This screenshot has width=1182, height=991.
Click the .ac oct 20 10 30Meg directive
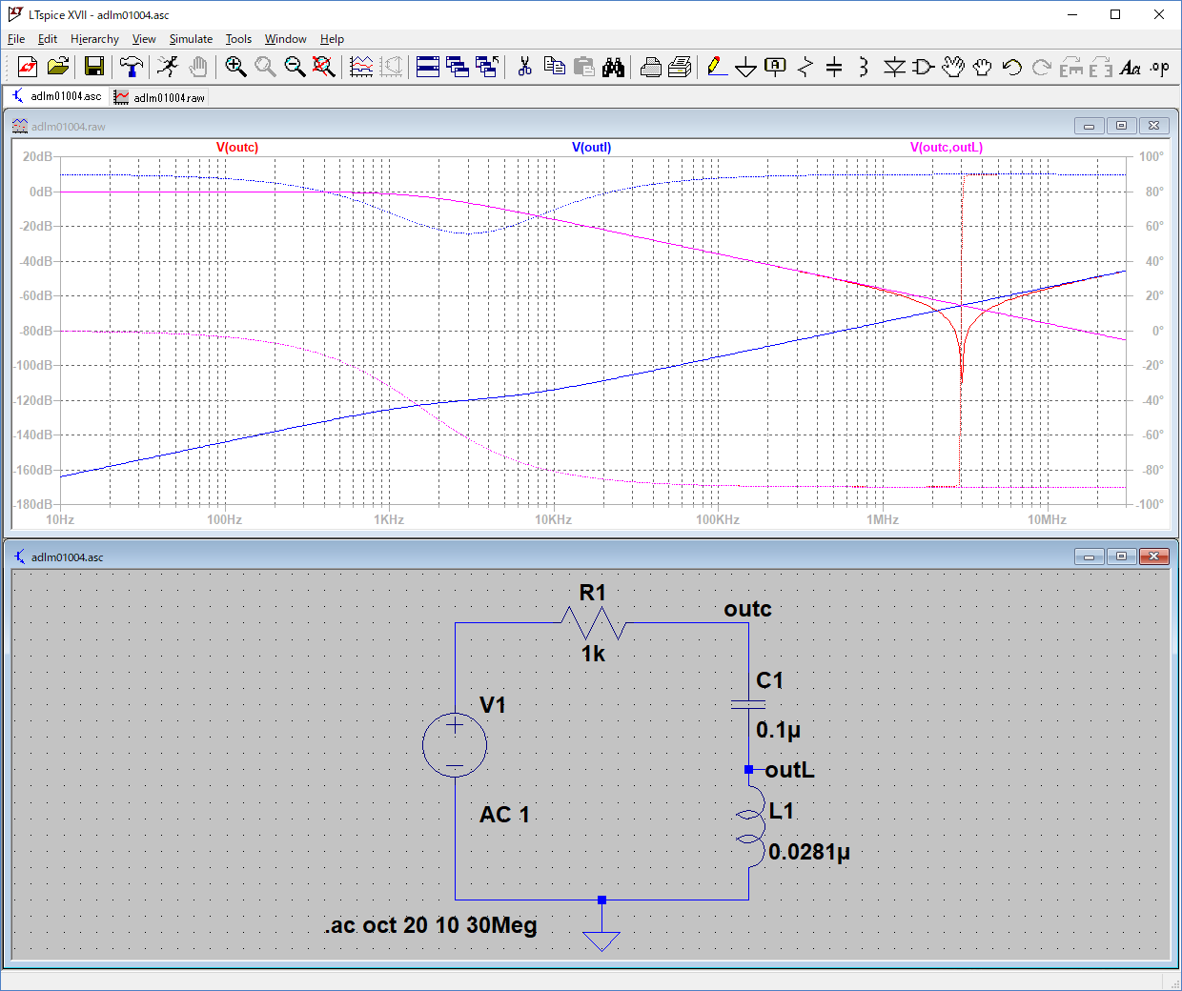click(431, 925)
